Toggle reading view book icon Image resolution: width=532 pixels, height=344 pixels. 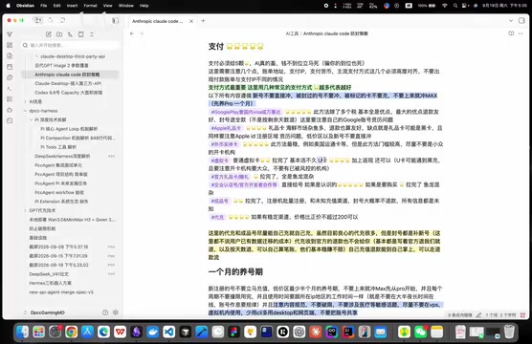[x=511, y=33]
